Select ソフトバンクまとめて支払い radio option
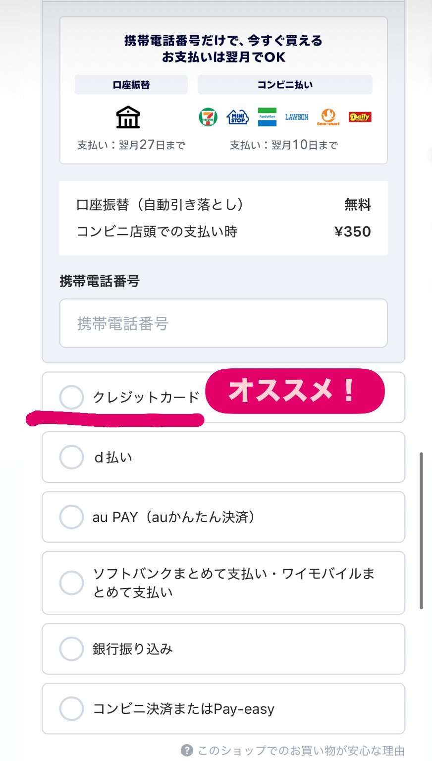Screen dimensions: 432x761 click(x=72, y=583)
